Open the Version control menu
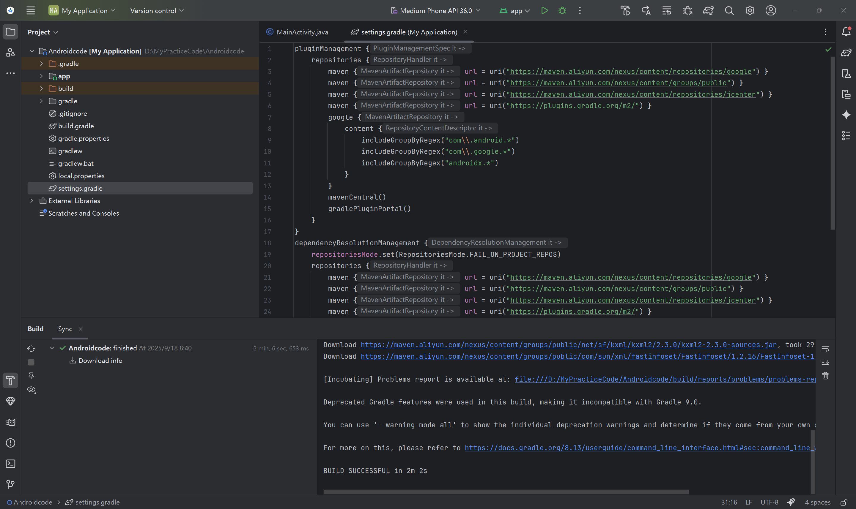 [x=157, y=11]
